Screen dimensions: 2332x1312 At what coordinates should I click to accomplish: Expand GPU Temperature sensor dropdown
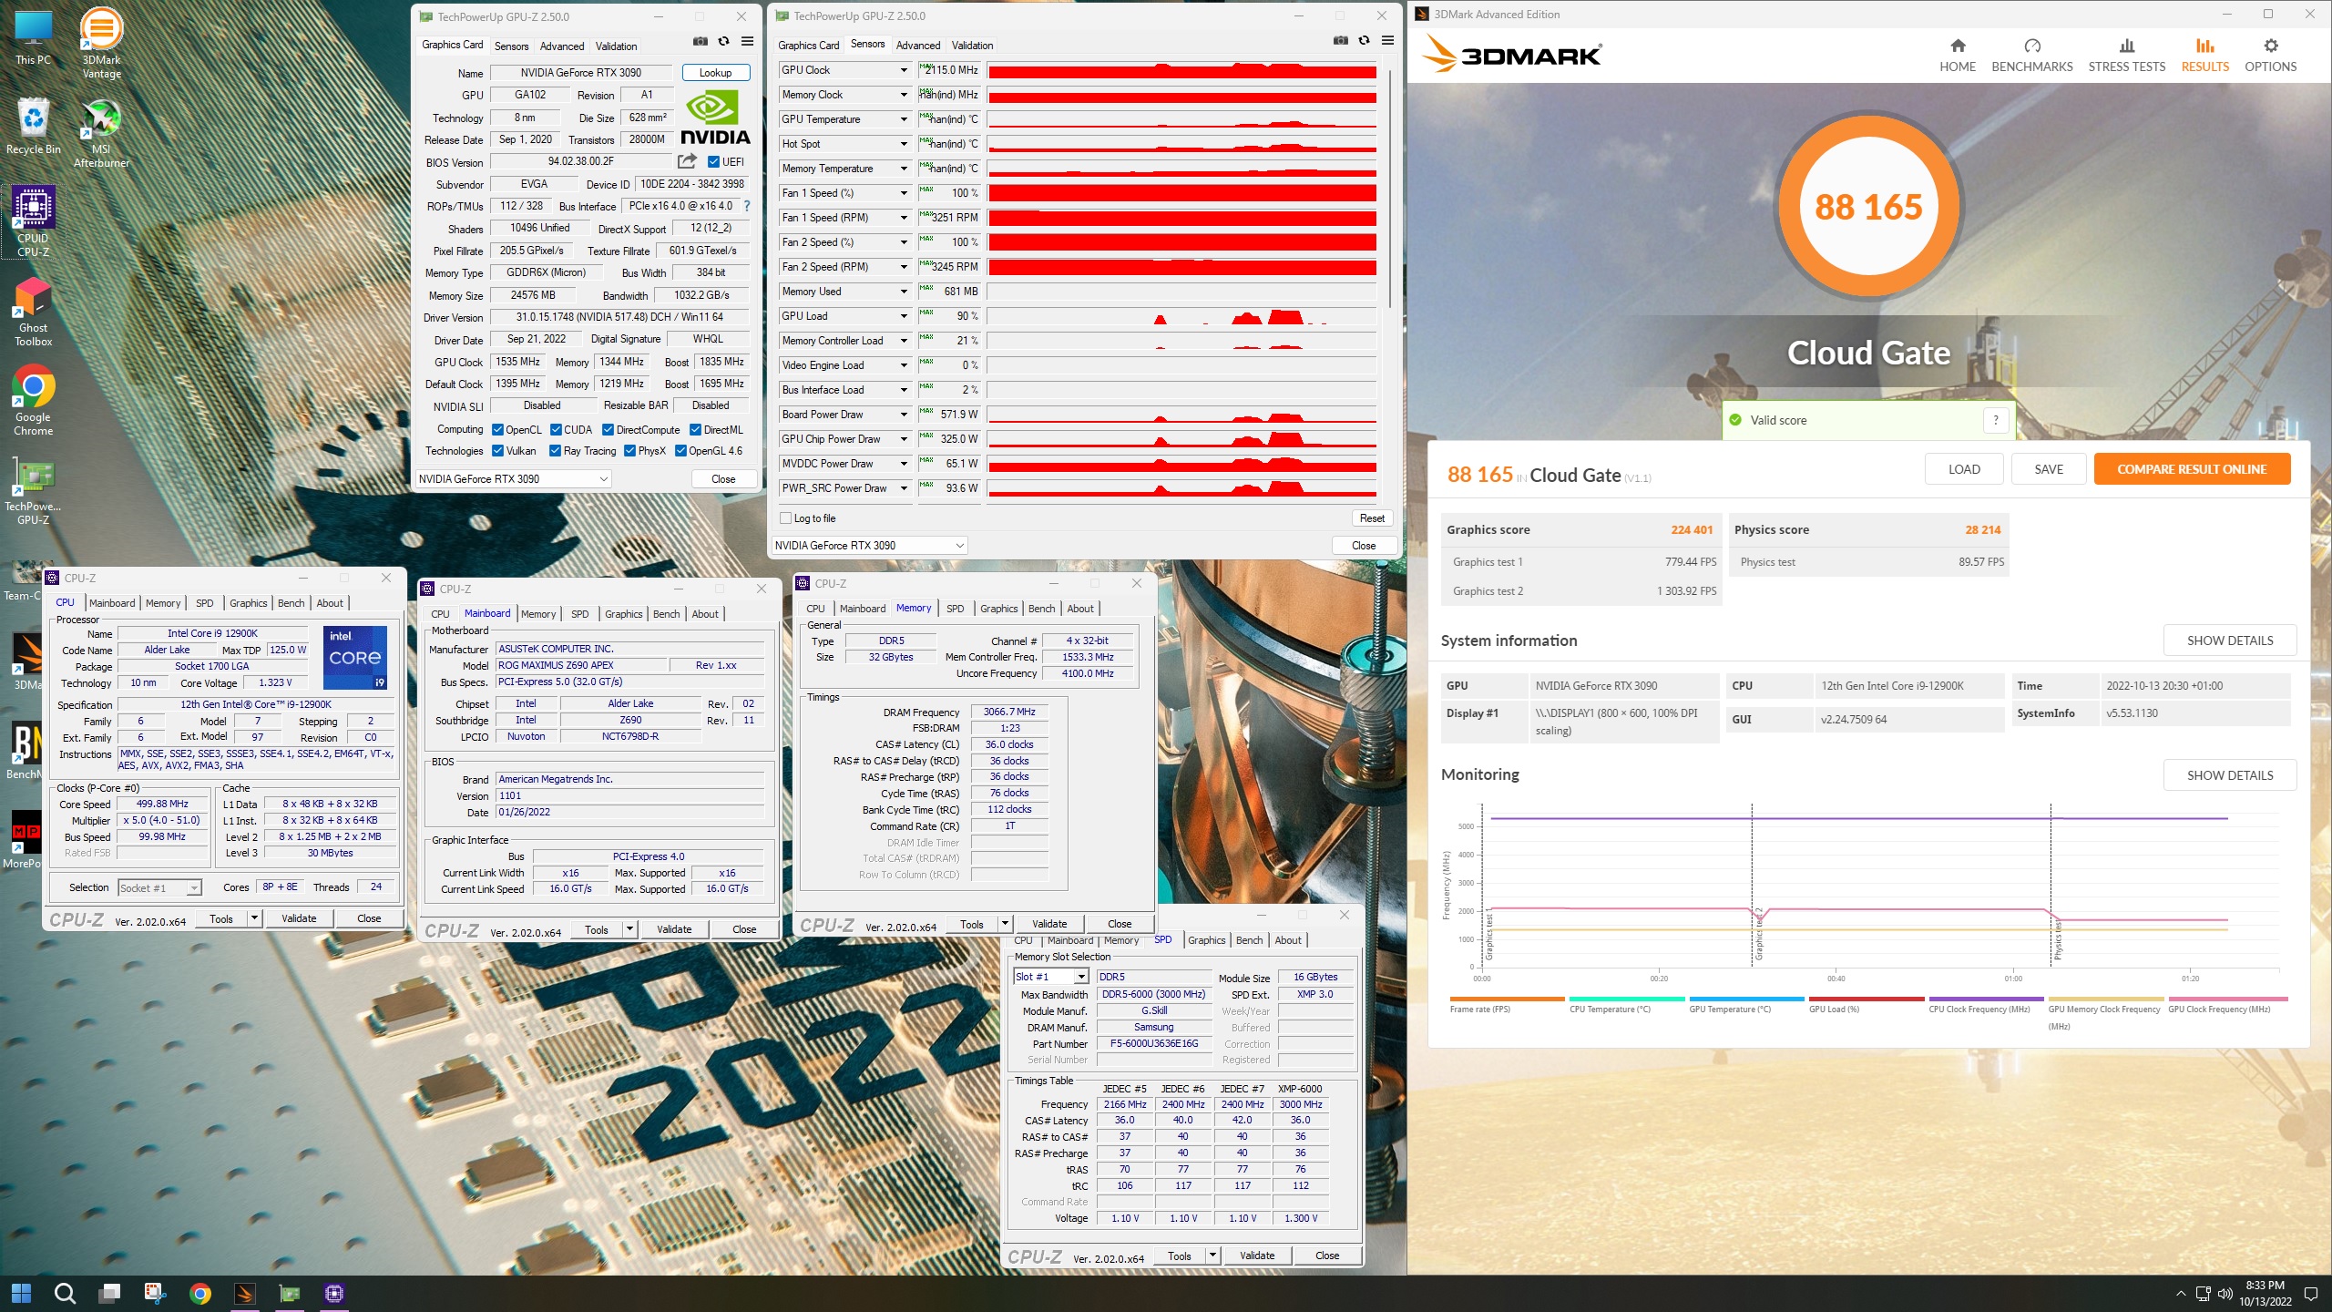904,119
